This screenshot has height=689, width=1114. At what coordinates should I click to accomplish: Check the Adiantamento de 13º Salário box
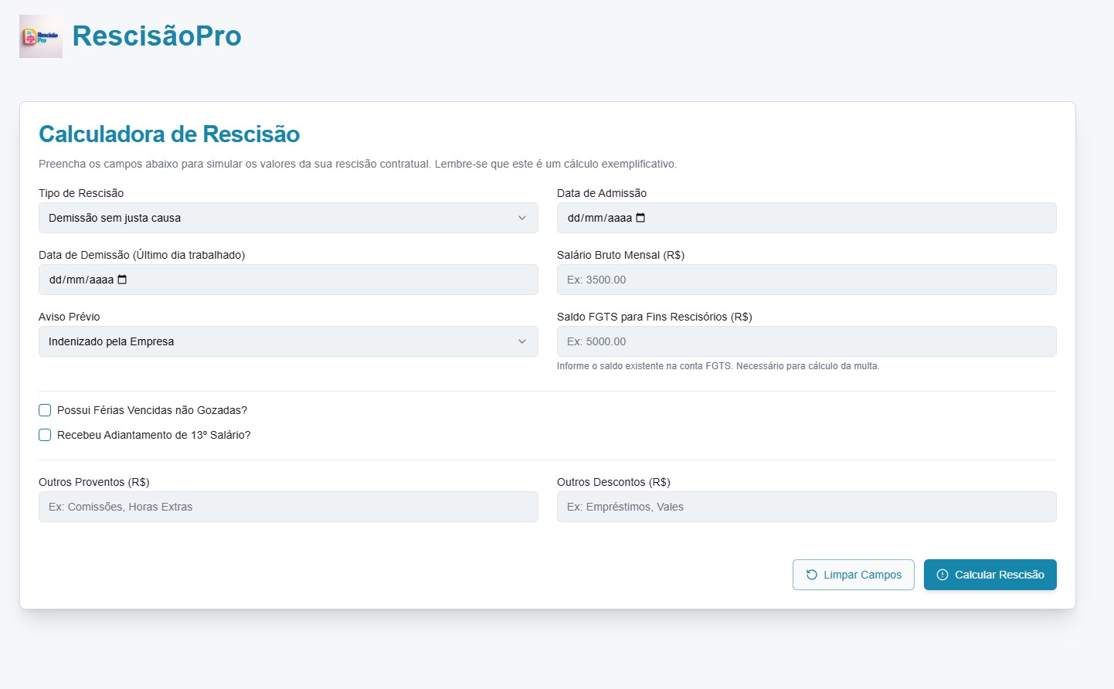45,435
